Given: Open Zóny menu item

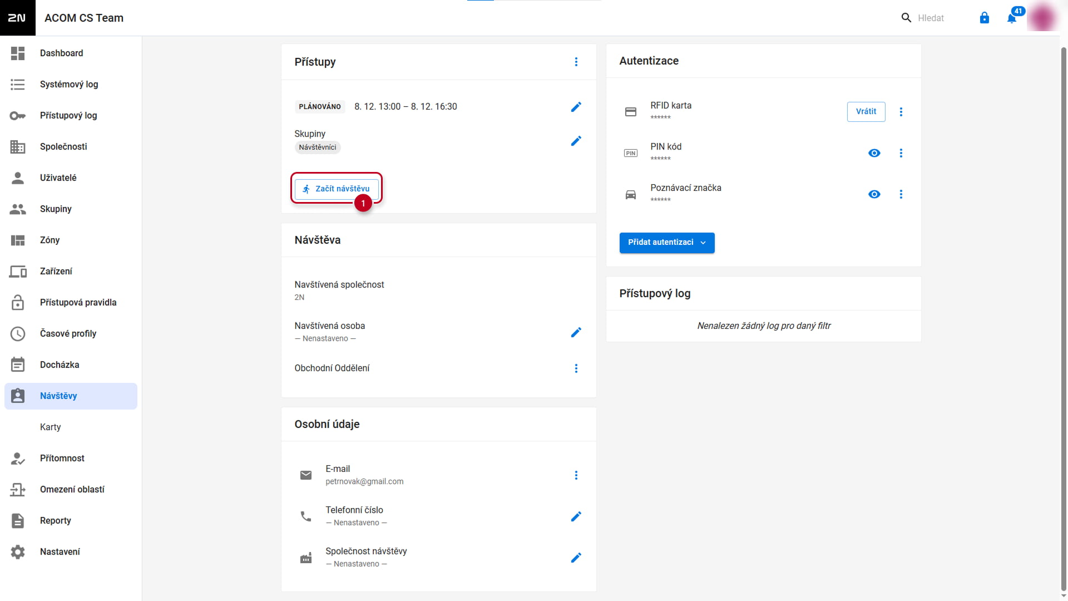Looking at the screenshot, I should tap(71, 240).
